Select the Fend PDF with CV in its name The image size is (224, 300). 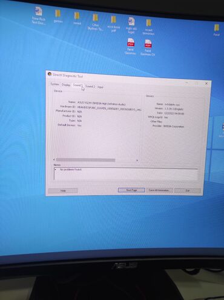point(148,47)
